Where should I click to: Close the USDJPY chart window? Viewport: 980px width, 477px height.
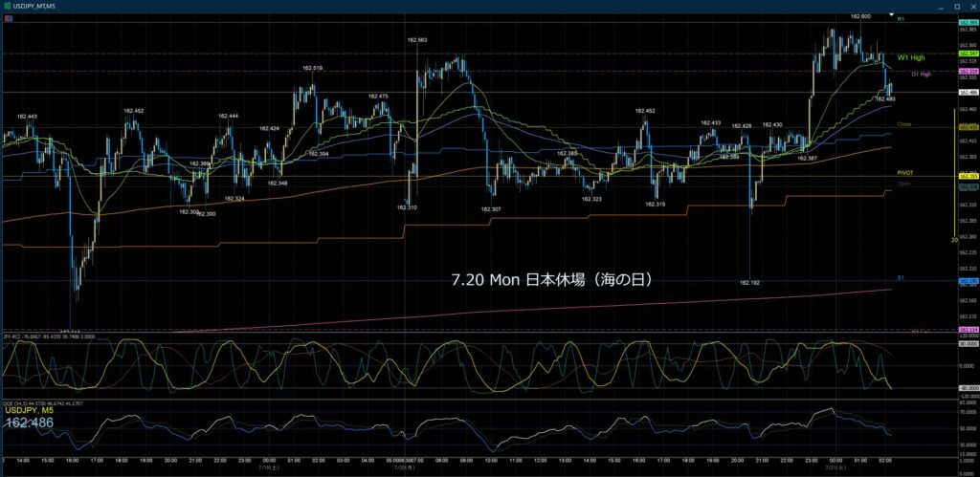click(x=972, y=6)
